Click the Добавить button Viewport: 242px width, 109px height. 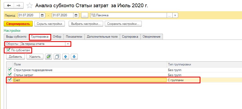[x=16, y=57]
